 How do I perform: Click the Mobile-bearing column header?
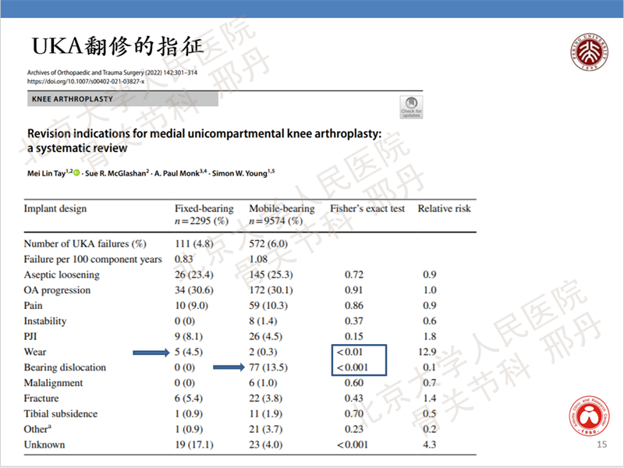coord(282,209)
